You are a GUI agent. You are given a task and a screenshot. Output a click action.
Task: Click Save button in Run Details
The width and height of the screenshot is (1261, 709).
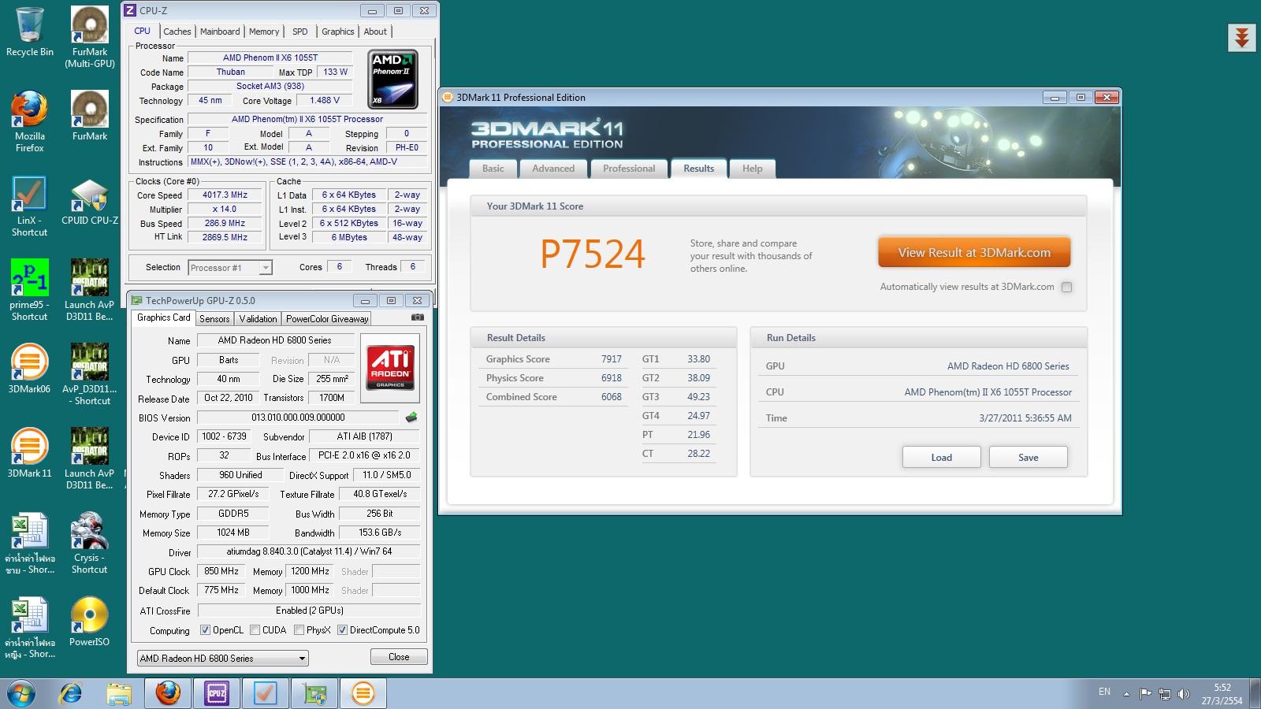click(x=1029, y=458)
